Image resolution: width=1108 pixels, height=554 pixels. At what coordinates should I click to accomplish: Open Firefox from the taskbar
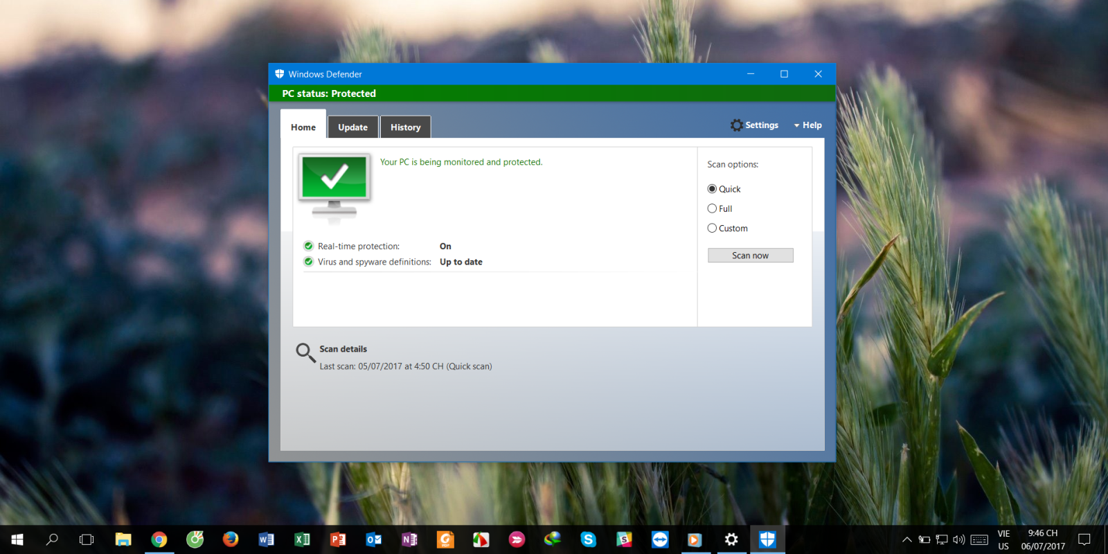pos(231,539)
